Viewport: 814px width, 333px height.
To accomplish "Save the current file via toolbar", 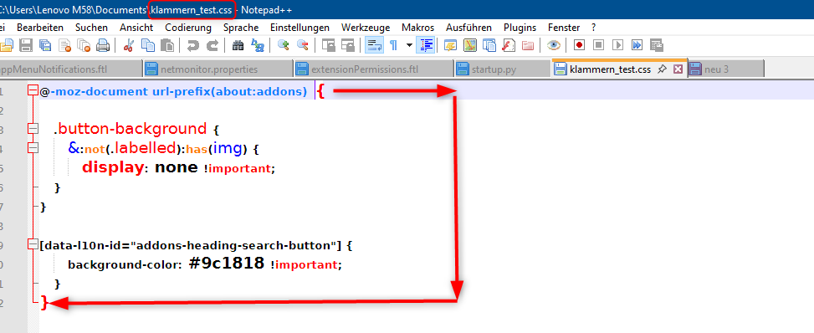I will tap(26, 46).
